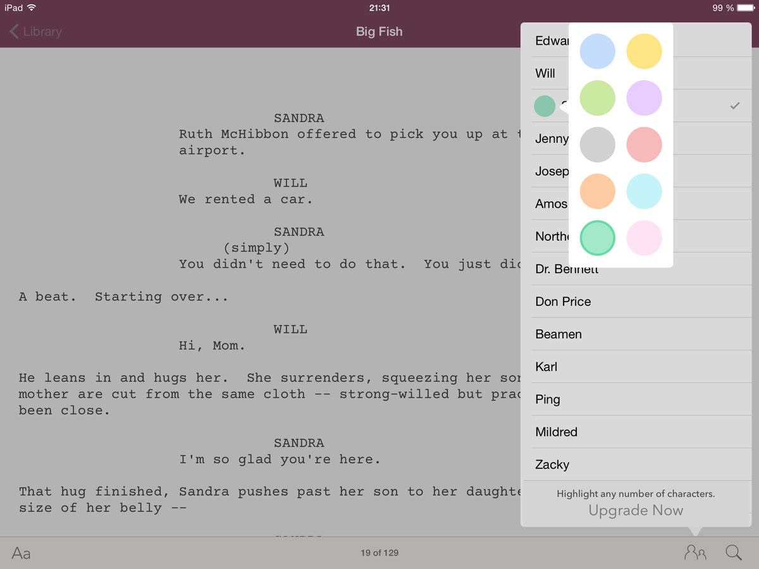Tap the 'We rented a car.' line

(x=245, y=199)
